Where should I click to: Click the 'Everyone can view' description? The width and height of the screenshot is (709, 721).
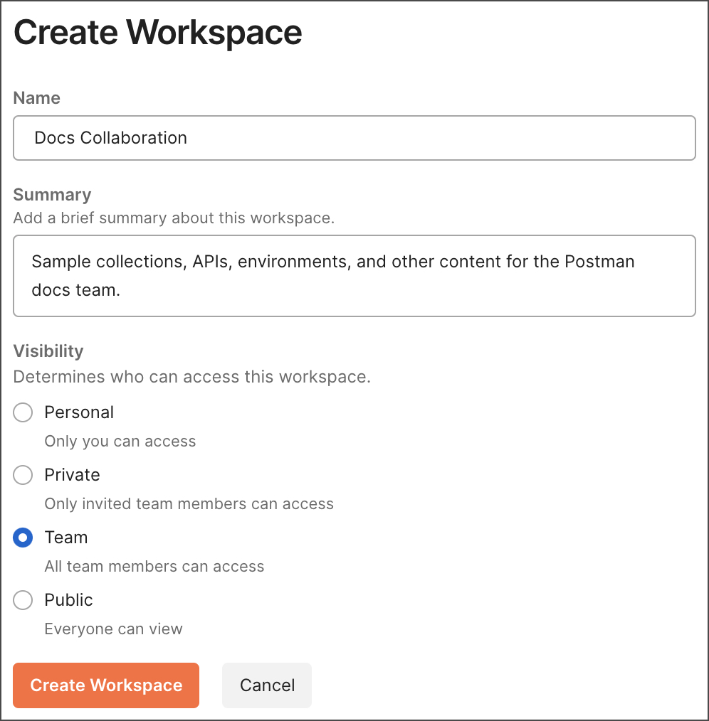(114, 629)
